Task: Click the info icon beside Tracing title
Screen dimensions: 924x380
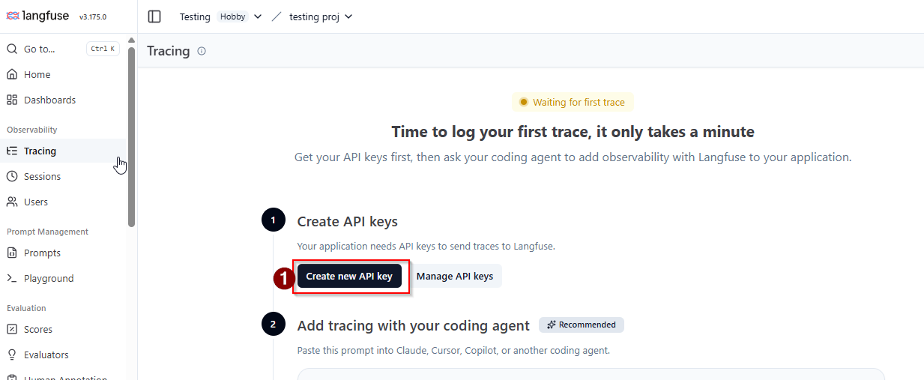Action: tap(202, 51)
